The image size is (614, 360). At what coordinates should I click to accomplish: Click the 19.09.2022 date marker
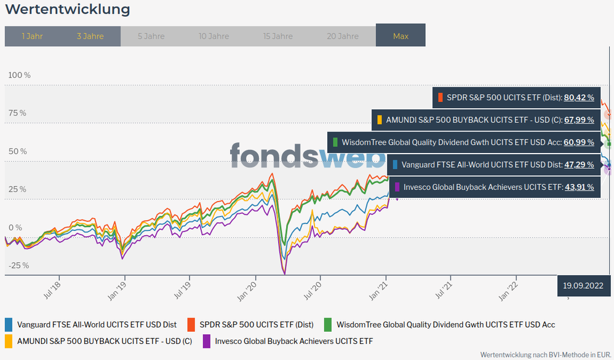click(582, 286)
